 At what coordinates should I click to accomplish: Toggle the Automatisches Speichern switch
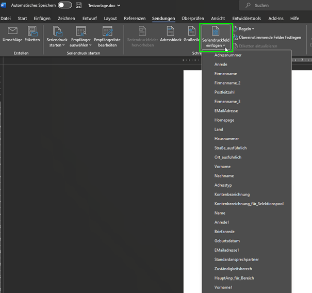click(65, 5)
